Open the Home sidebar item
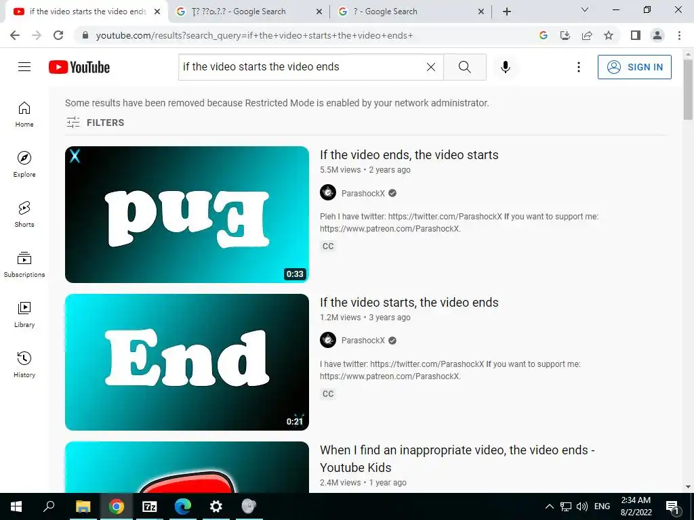This screenshot has height=520, width=694. point(24,114)
